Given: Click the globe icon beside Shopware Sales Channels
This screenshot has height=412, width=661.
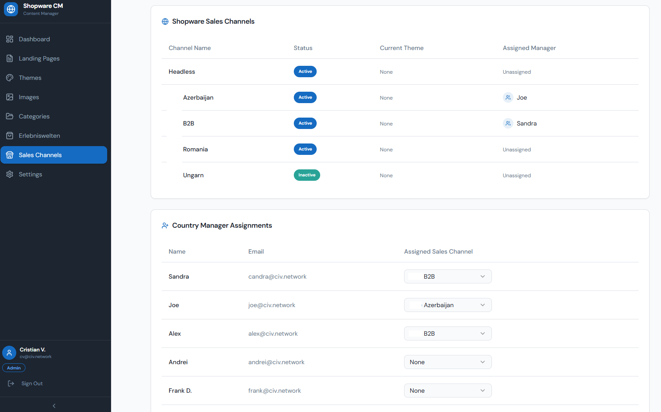Looking at the screenshot, I should (165, 21).
